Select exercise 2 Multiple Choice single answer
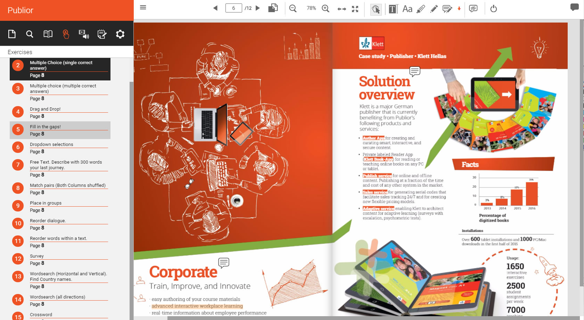The width and height of the screenshot is (584, 320). 60,69
